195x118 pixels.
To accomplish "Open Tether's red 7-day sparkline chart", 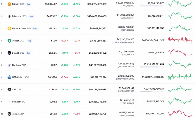I will tap(180, 40).
